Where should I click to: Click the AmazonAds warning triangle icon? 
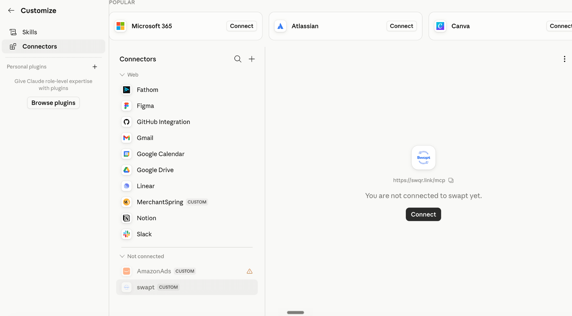[249, 271]
